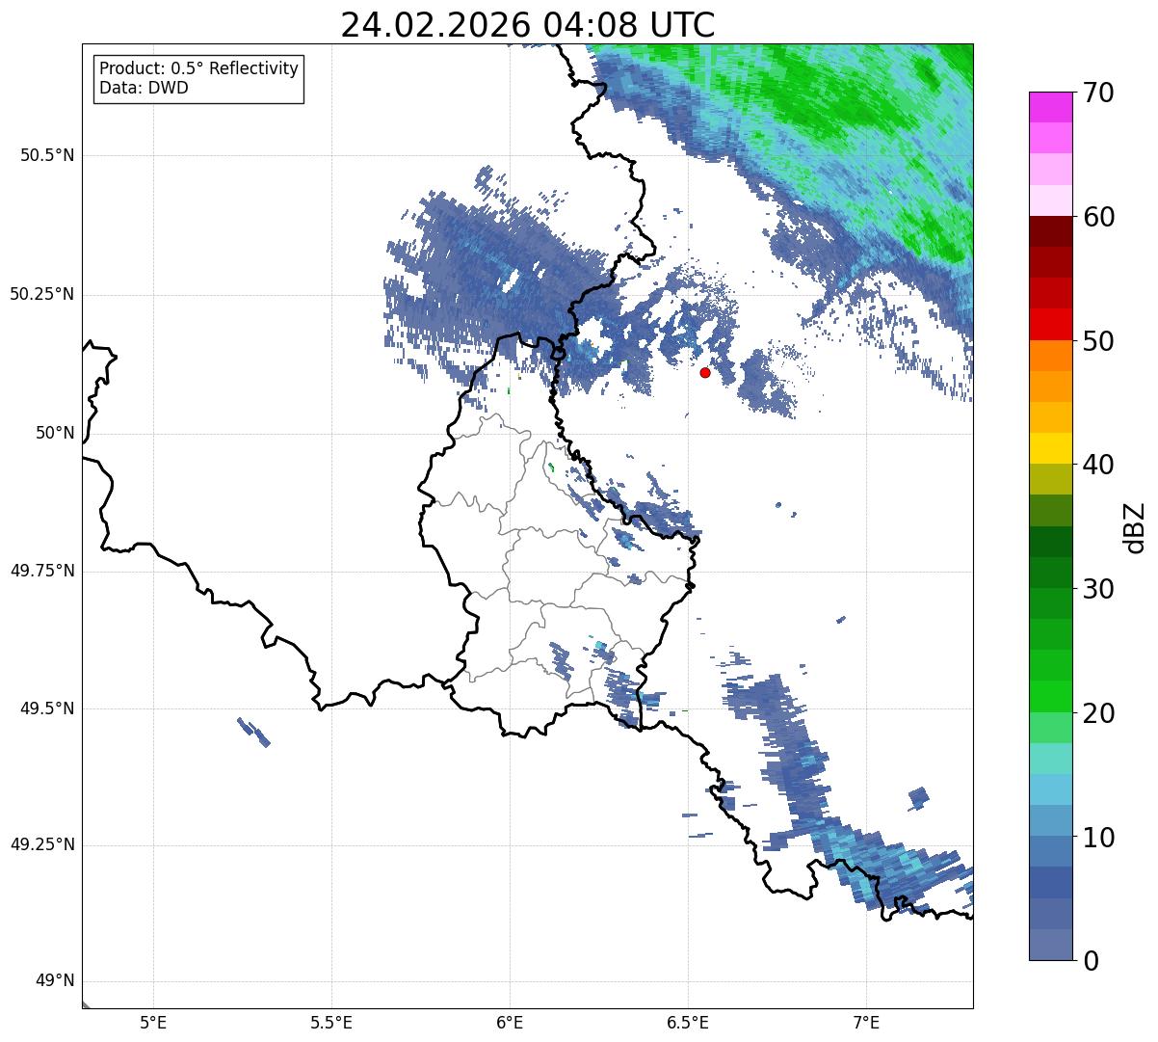Pick the dark maroon swatch below 60 dBZ

tap(1051, 232)
